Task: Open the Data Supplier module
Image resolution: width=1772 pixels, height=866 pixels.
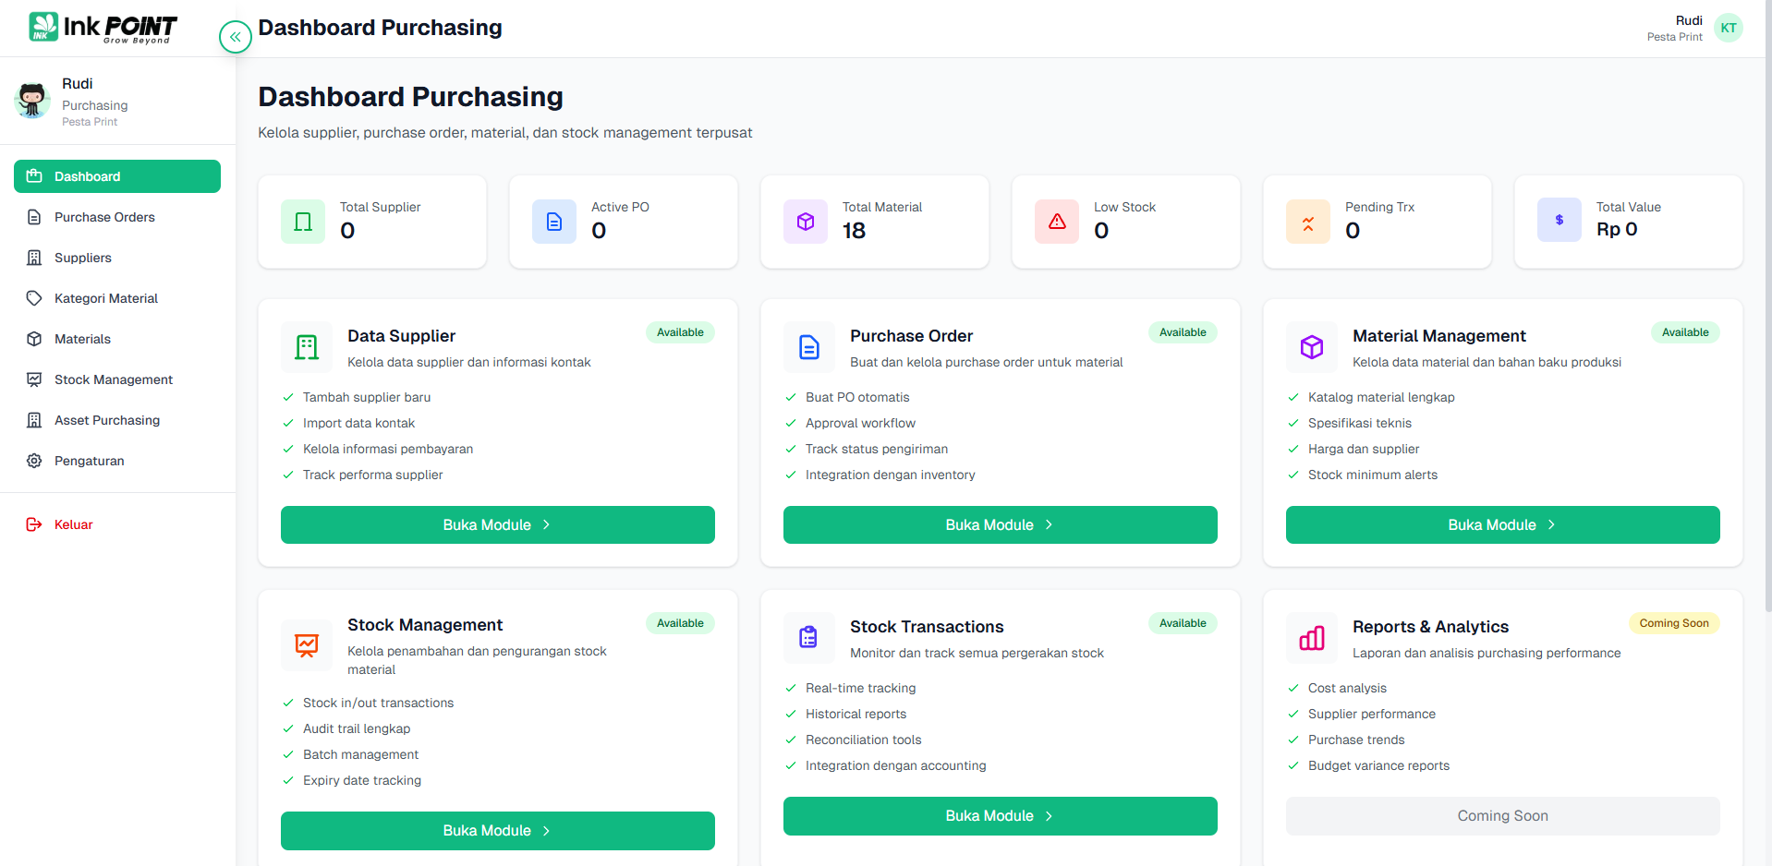Action: coord(497,524)
